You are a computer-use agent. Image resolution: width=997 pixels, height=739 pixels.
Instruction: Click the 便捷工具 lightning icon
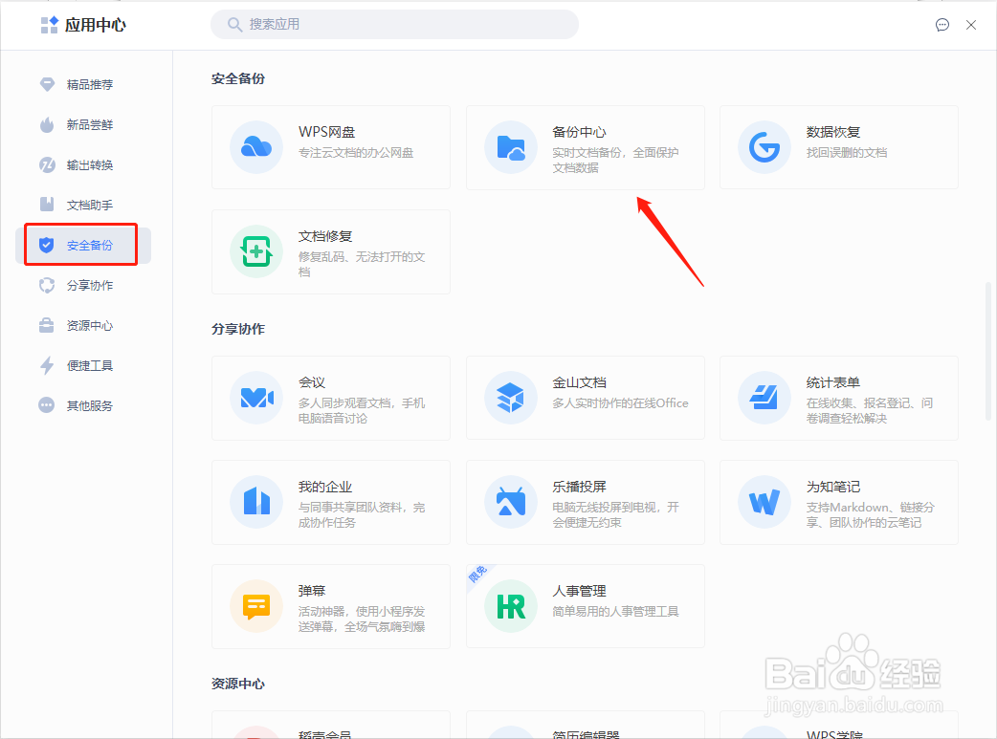pos(47,365)
